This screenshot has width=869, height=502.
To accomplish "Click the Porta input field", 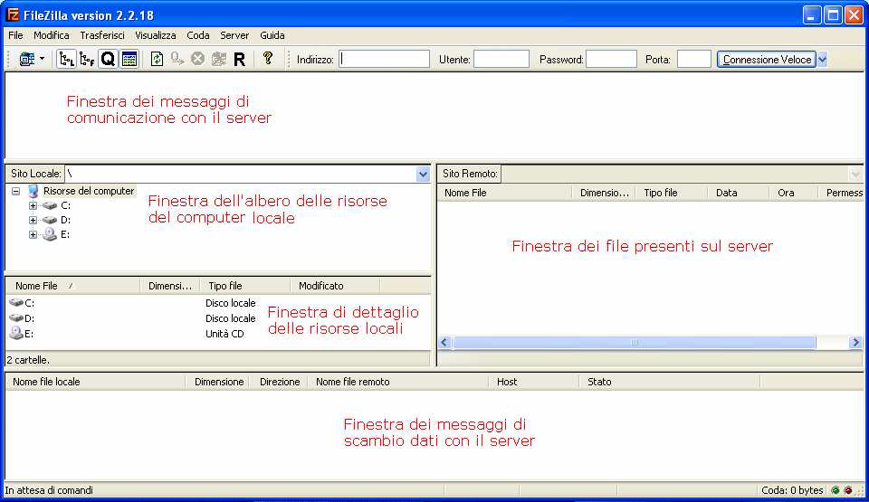I will coord(694,59).
